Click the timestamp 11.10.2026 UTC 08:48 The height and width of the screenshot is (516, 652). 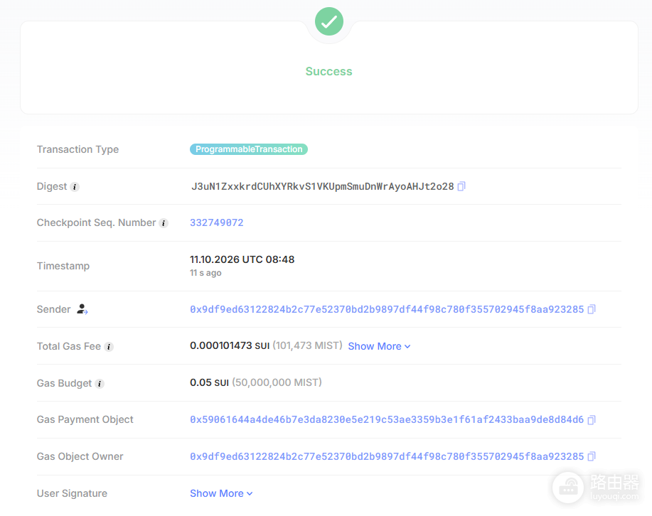pos(242,259)
